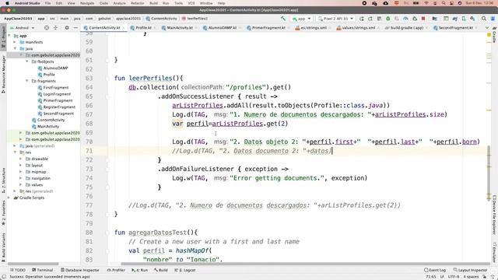Screen dimensions: 498x280
Task: Open the Terminal tool window
Action: tap(42, 270)
